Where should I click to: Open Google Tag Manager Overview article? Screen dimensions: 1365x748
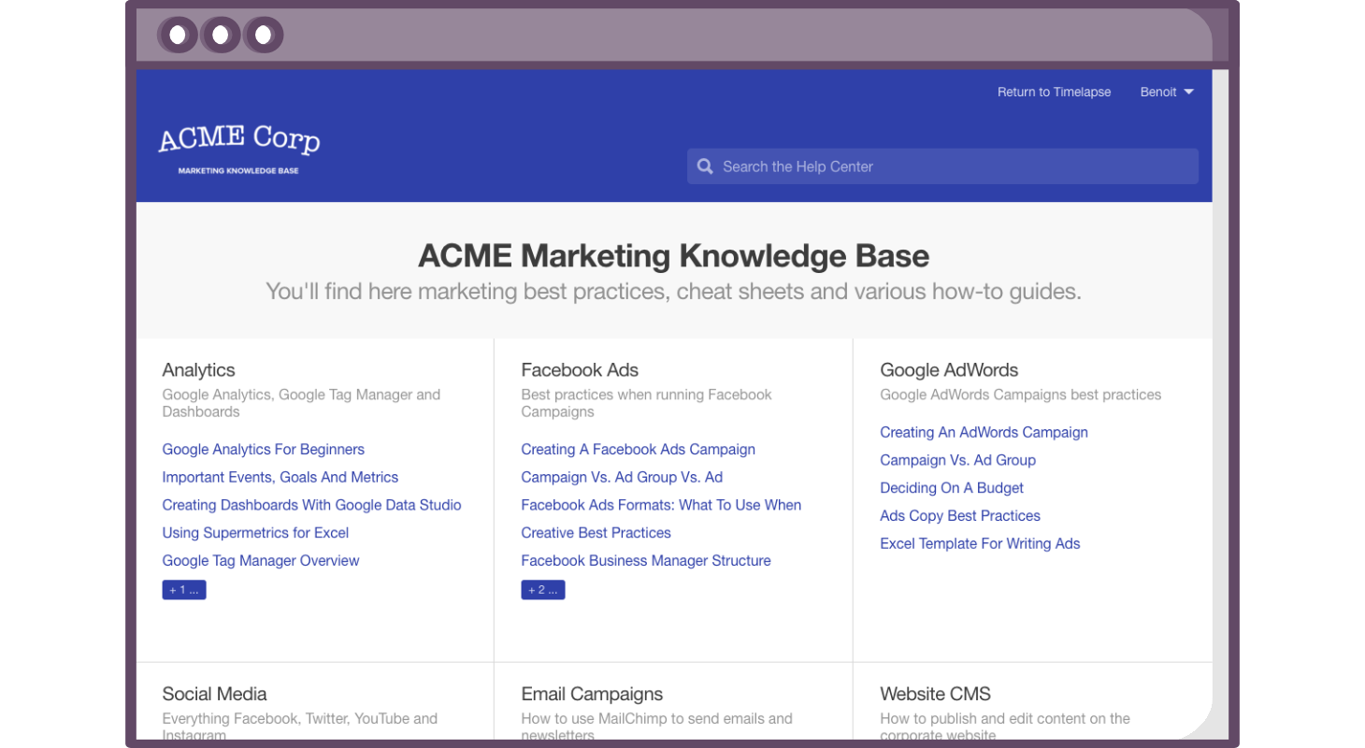(260, 561)
